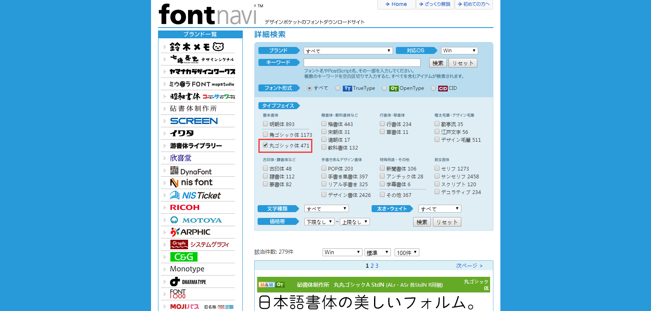
Task: Open the 初めての方へ tab
Action: pos(474,4)
